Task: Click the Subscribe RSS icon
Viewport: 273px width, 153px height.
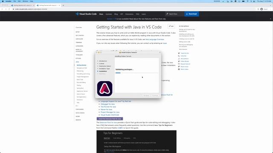Action: pyautogui.click(x=179, y=56)
